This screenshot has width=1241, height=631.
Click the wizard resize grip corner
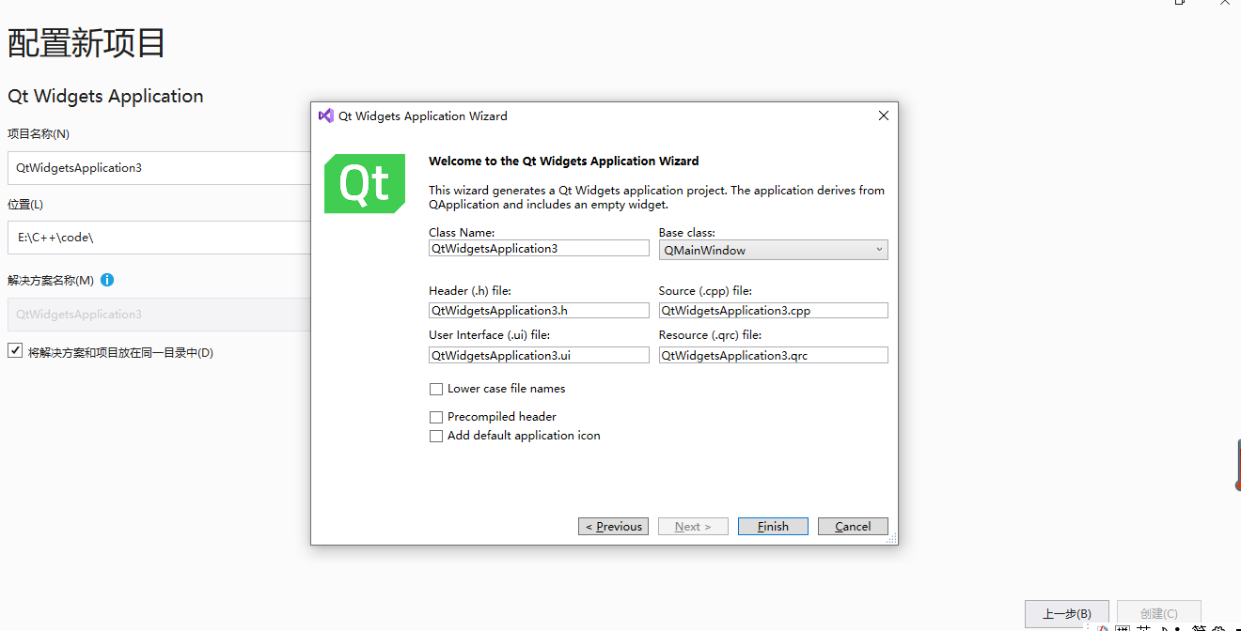click(891, 538)
